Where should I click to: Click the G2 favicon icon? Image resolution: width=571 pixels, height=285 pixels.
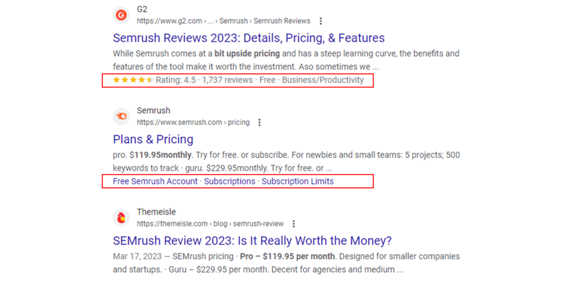pyautogui.click(x=121, y=15)
